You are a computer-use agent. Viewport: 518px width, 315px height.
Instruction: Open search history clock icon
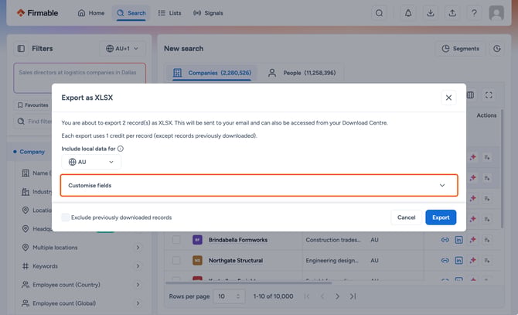[x=497, y=49]
